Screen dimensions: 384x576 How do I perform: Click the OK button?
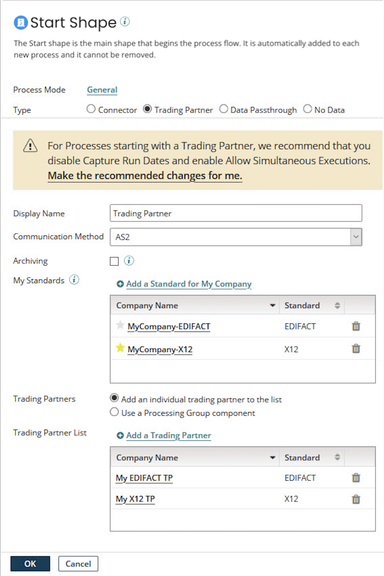(x=30, y=564)
